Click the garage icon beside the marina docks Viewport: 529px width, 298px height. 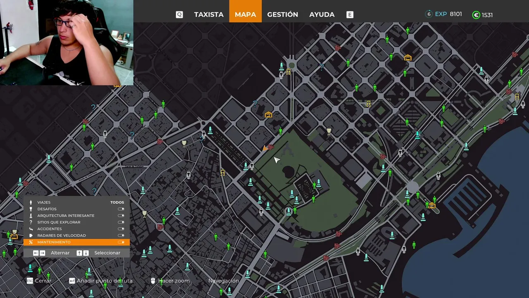(432, 205)
